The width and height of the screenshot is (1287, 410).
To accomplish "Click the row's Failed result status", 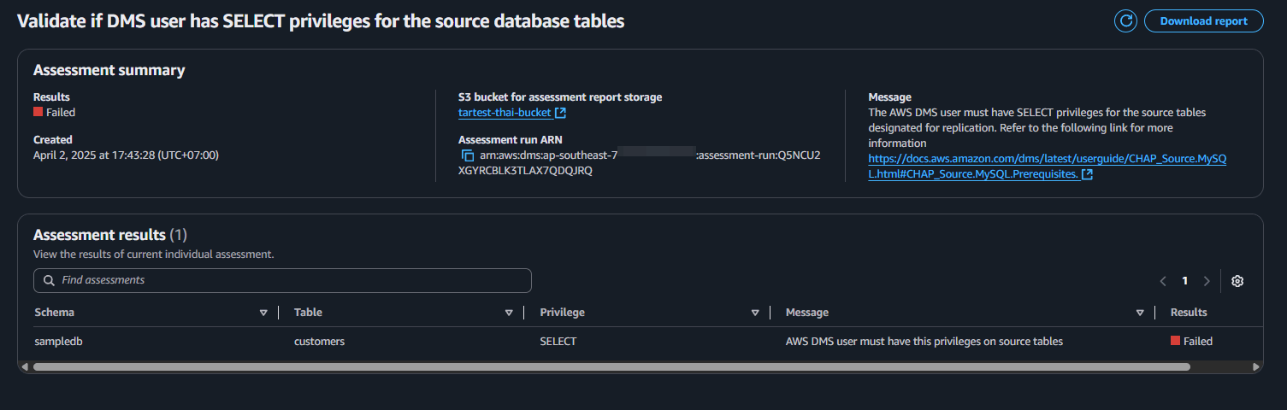I will click(x=1191, y=341).
